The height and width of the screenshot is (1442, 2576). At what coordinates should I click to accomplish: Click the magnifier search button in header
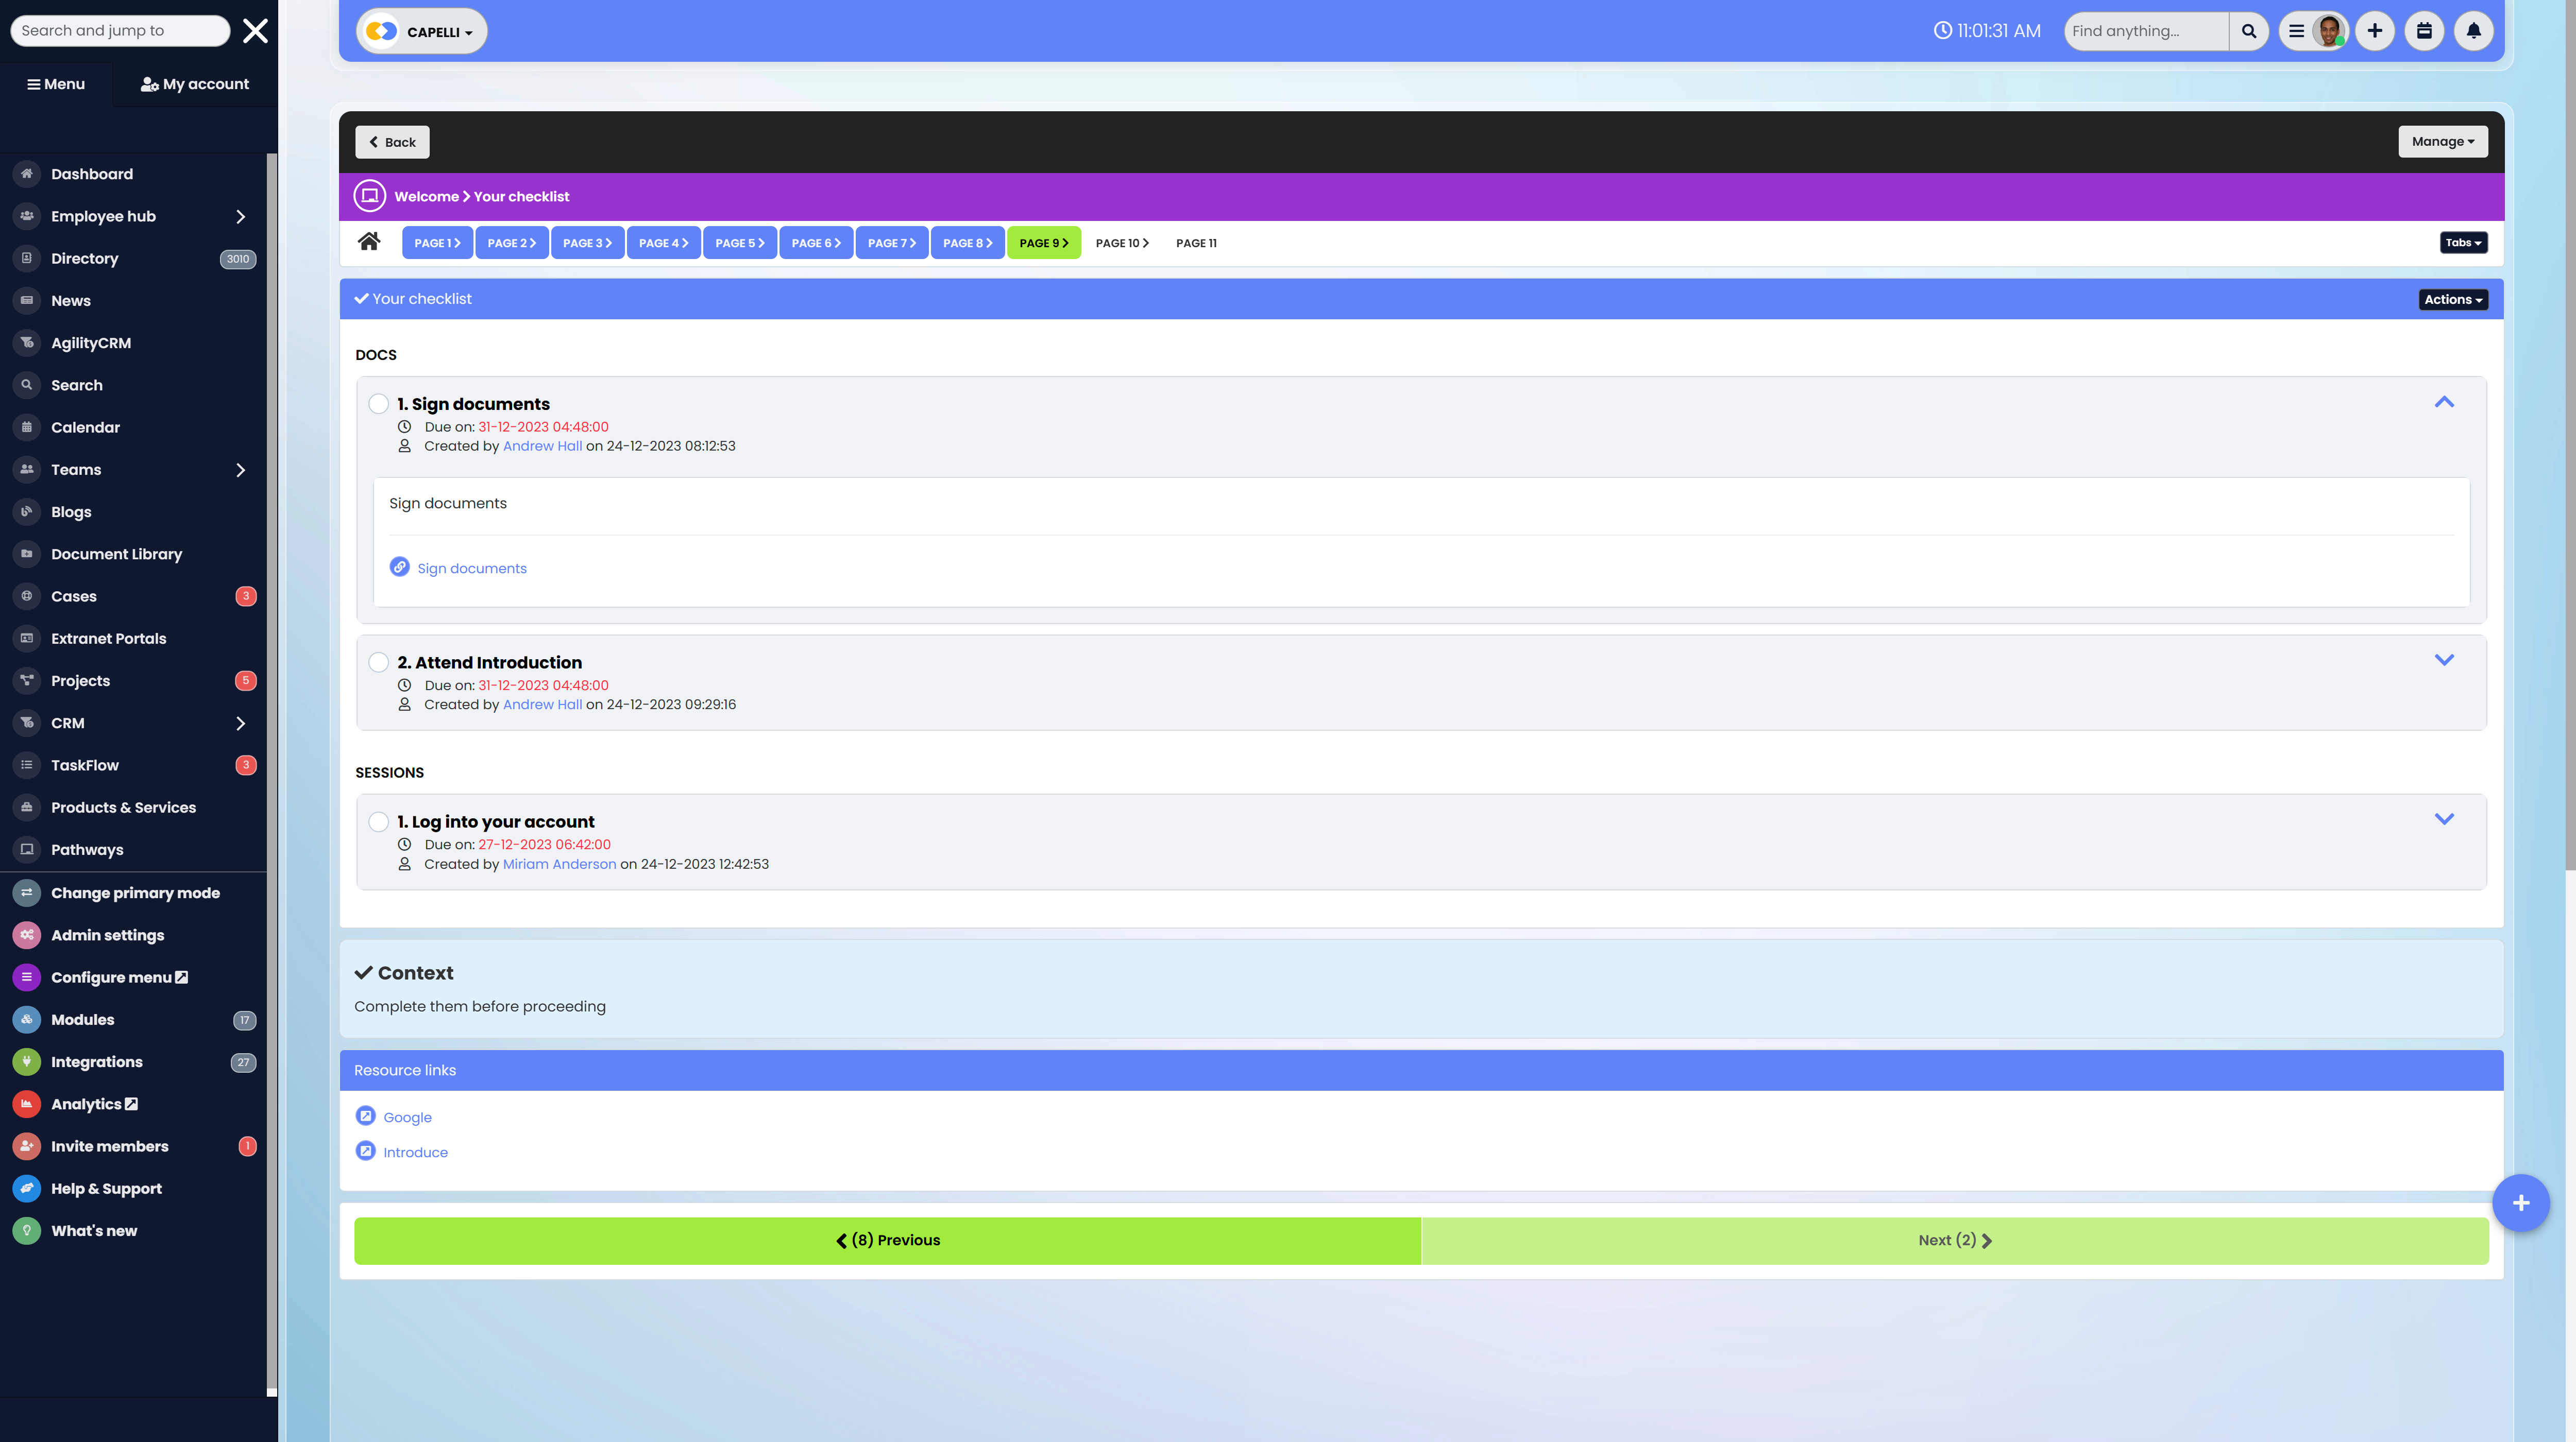tap(2249, 31)
